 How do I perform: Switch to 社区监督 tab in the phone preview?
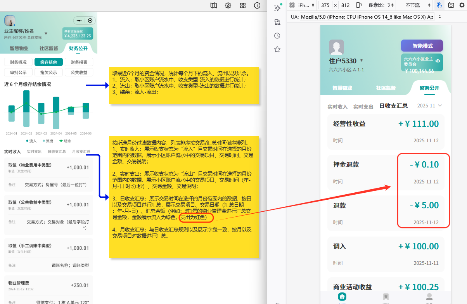(x=386, y=88)
